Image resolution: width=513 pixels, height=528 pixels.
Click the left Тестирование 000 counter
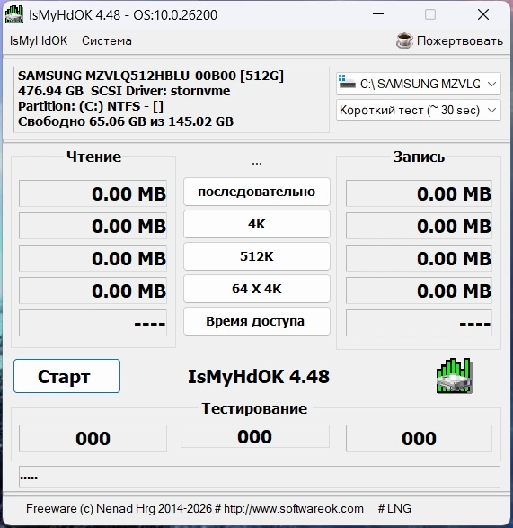tap(93, 438)
